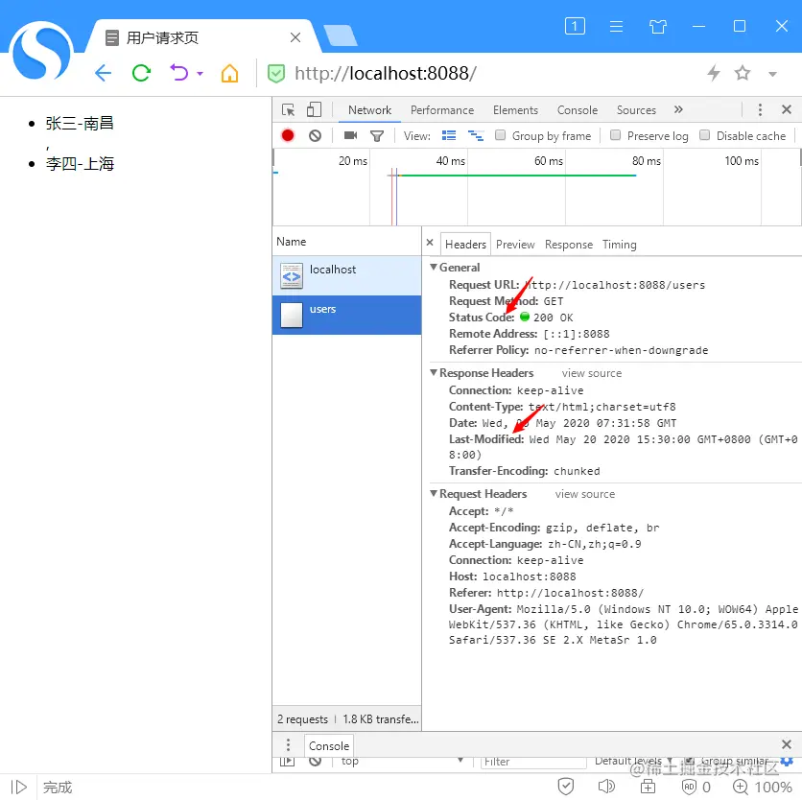The image size is (802, 800).
Task: Show more devtools tabs chevron
Action: coord(678,109)
